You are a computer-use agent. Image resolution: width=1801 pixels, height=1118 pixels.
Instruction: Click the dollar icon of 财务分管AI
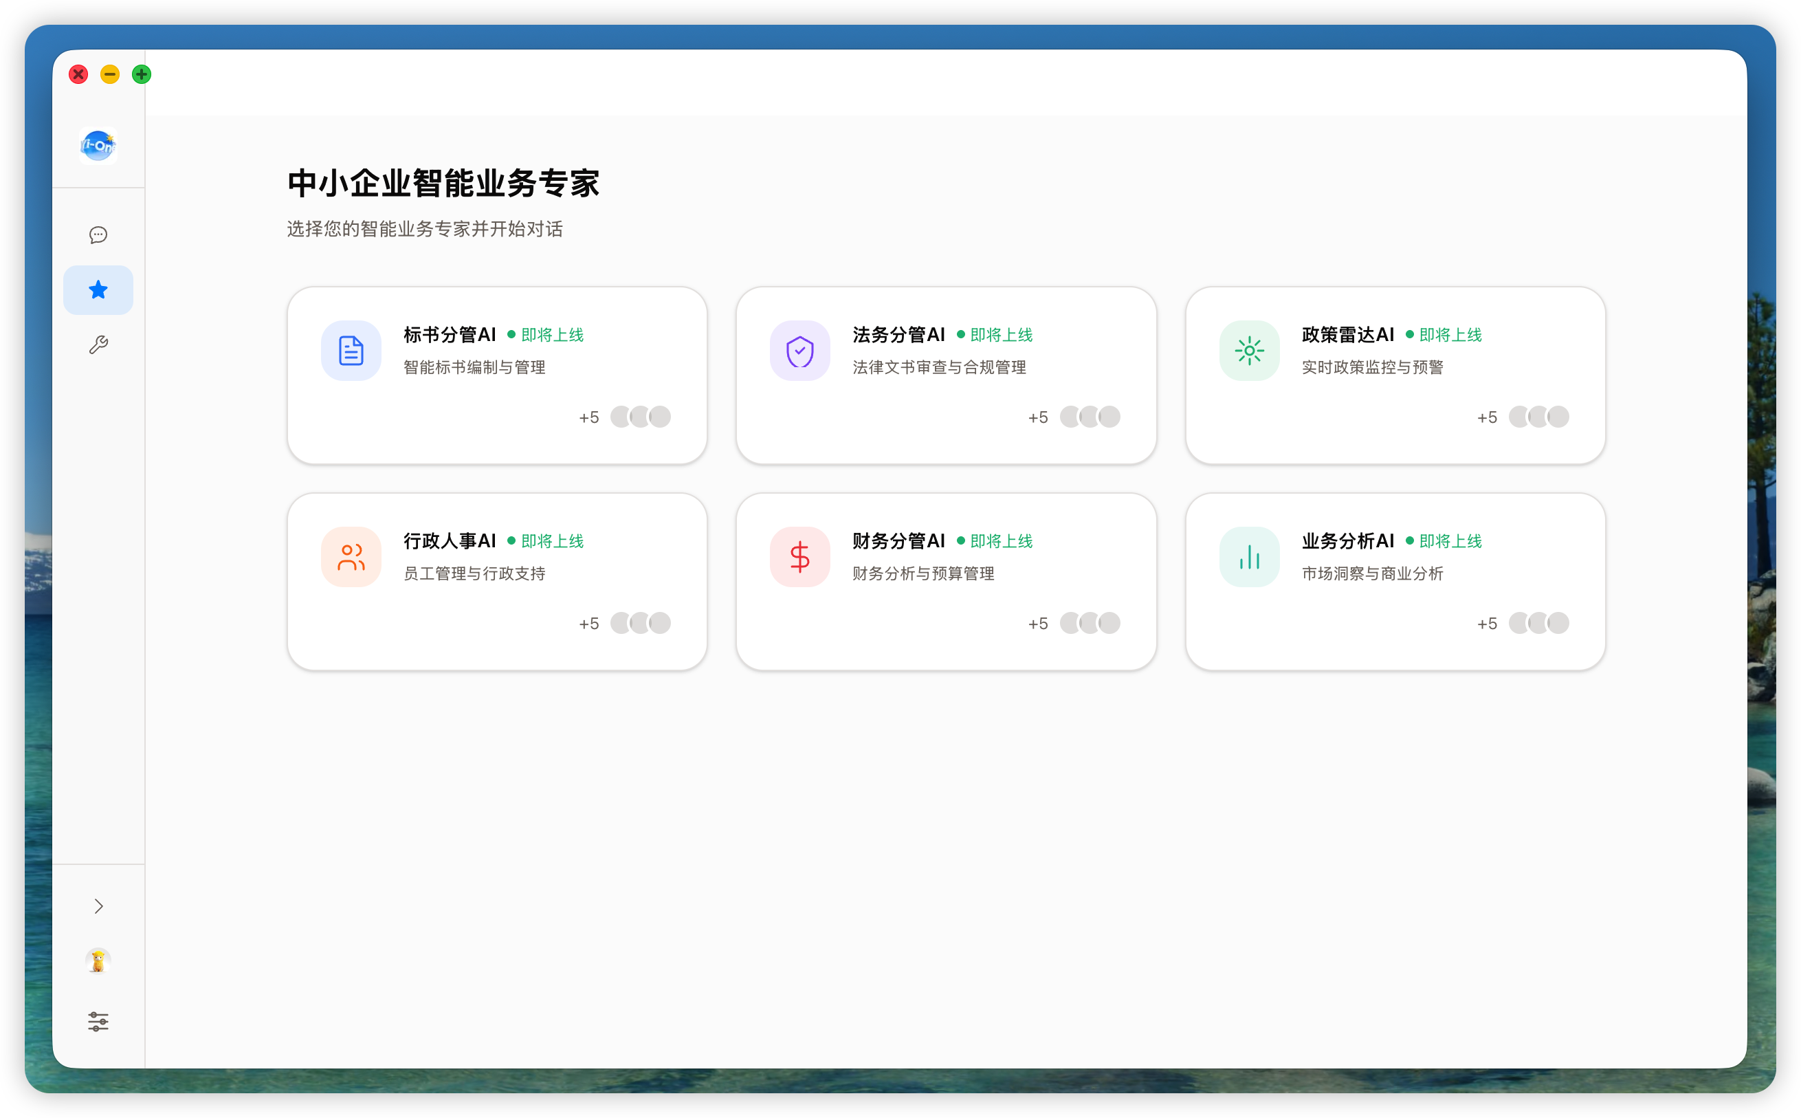(799, 557)
